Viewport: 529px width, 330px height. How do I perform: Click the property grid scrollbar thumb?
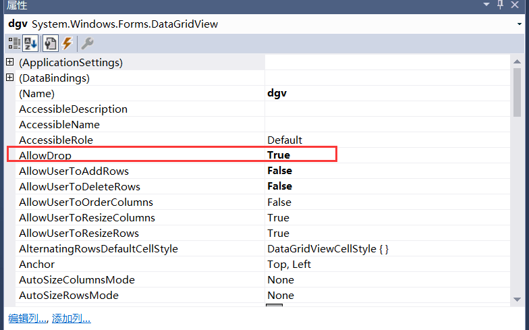point(517,92)
